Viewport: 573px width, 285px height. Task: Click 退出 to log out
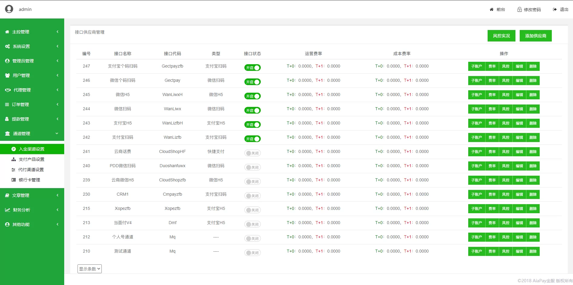pos(561,9)
